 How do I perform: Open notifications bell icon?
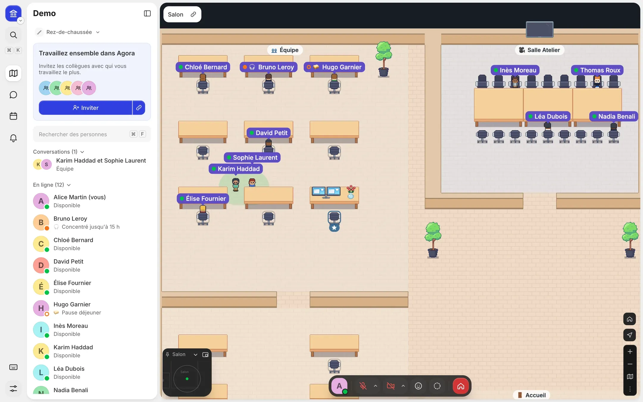[13, 138]
